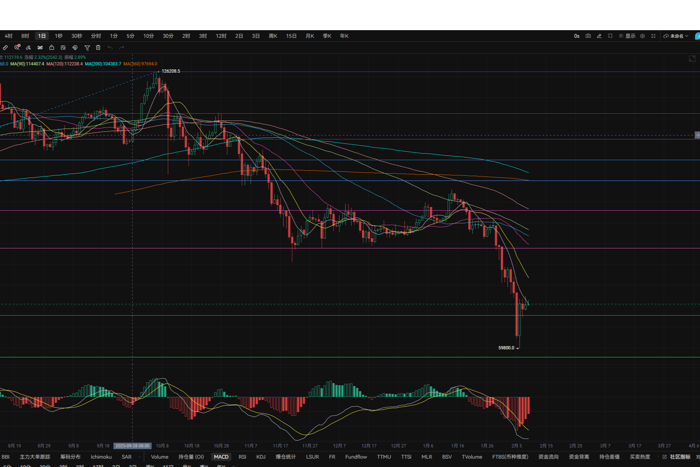
Task: Open the hexagon settings icon
Action: click(642, 36)
